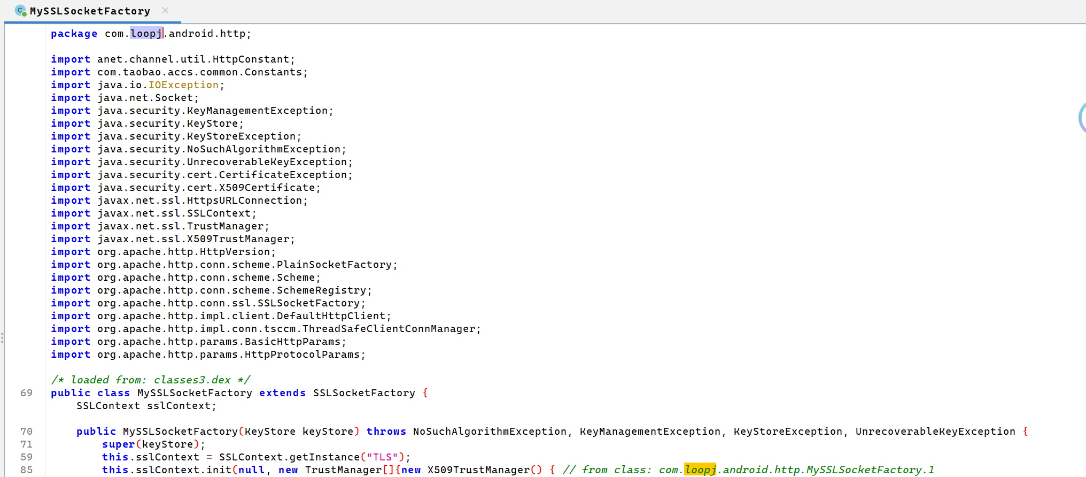Click the left panel splitter handle
This screenshot has height=477, width=1086.
tap(2, 338)
